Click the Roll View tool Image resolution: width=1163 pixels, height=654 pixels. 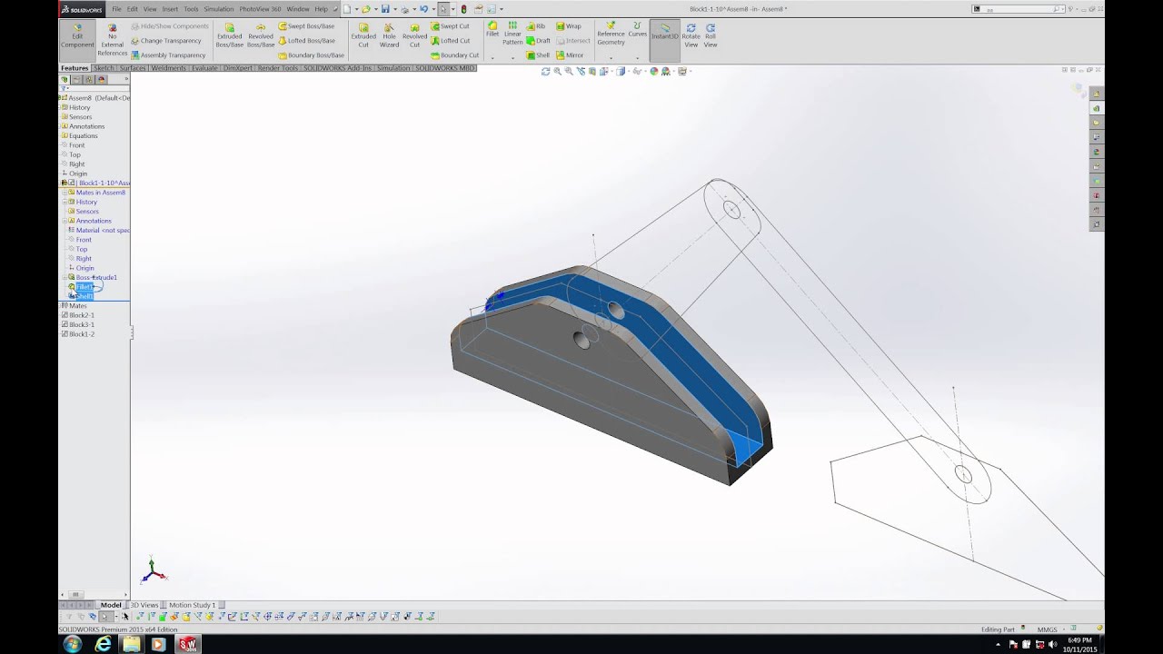tap(711, 35)
